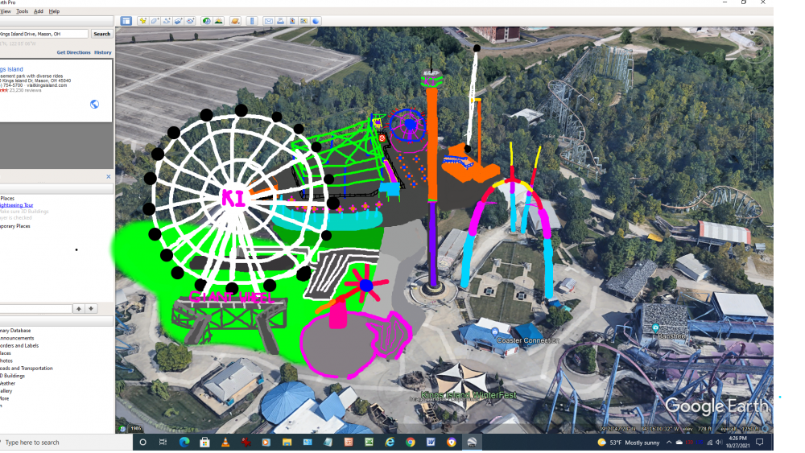The image size is (805, 453).
Task: Open the Tools menu
Action: pos(22,11)
